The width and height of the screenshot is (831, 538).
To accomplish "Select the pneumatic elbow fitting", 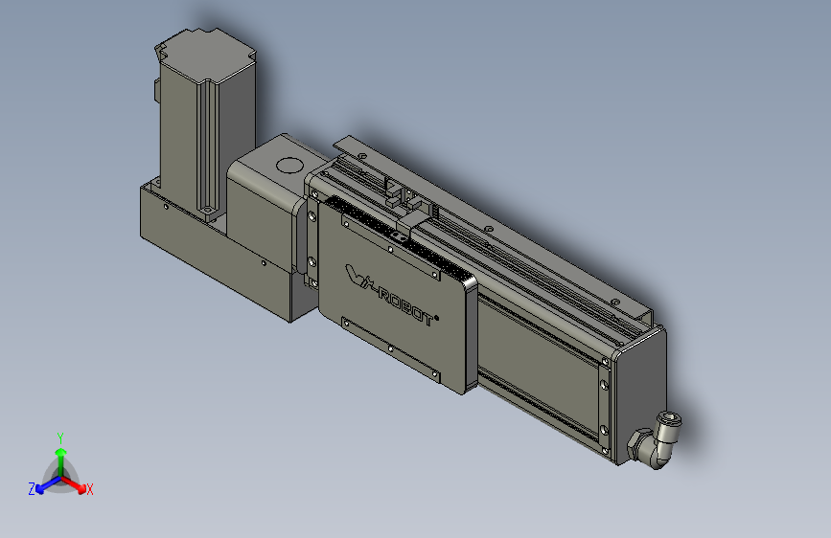I will point(655,439).
